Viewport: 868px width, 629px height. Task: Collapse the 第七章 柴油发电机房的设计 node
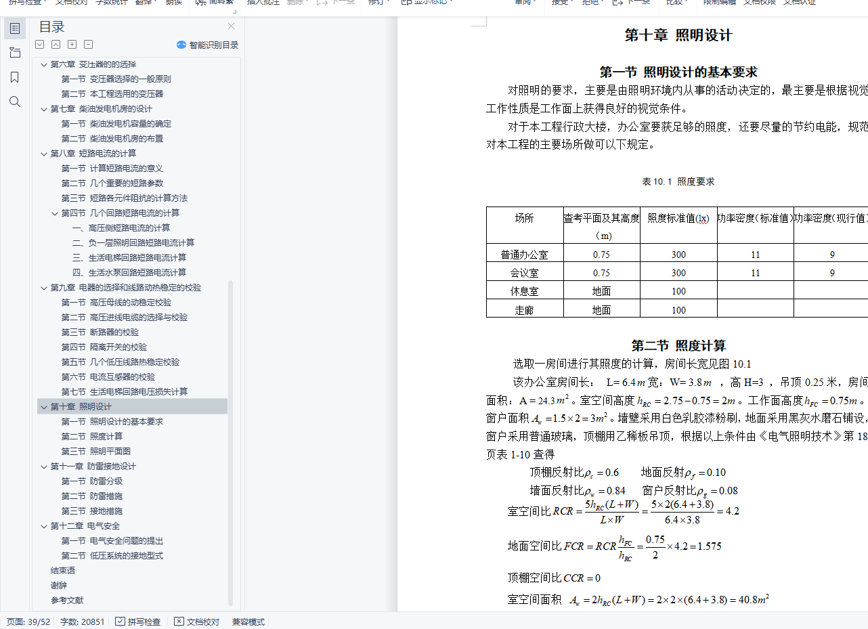pos(44,109)
